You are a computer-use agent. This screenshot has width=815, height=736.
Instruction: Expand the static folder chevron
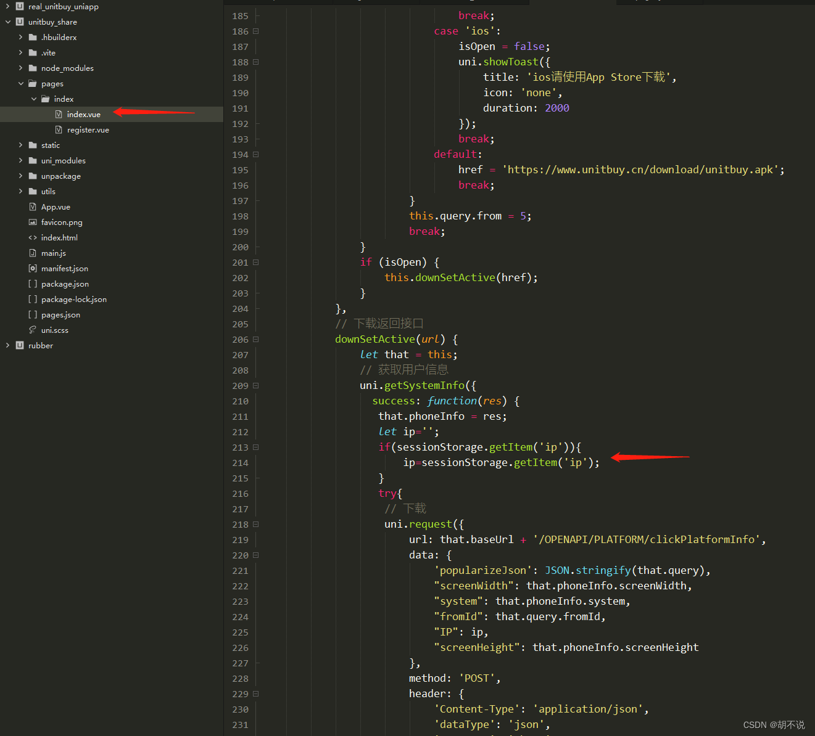click(x=20, y=145)
